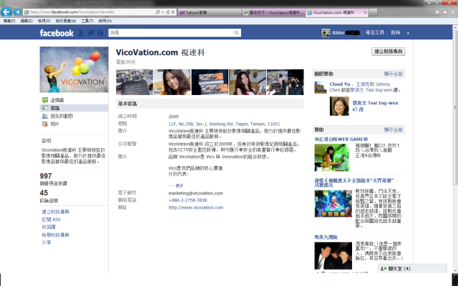This screenshot has width=458, height=286.
Task: Open the 說明(H) menu
Action: 105,21
